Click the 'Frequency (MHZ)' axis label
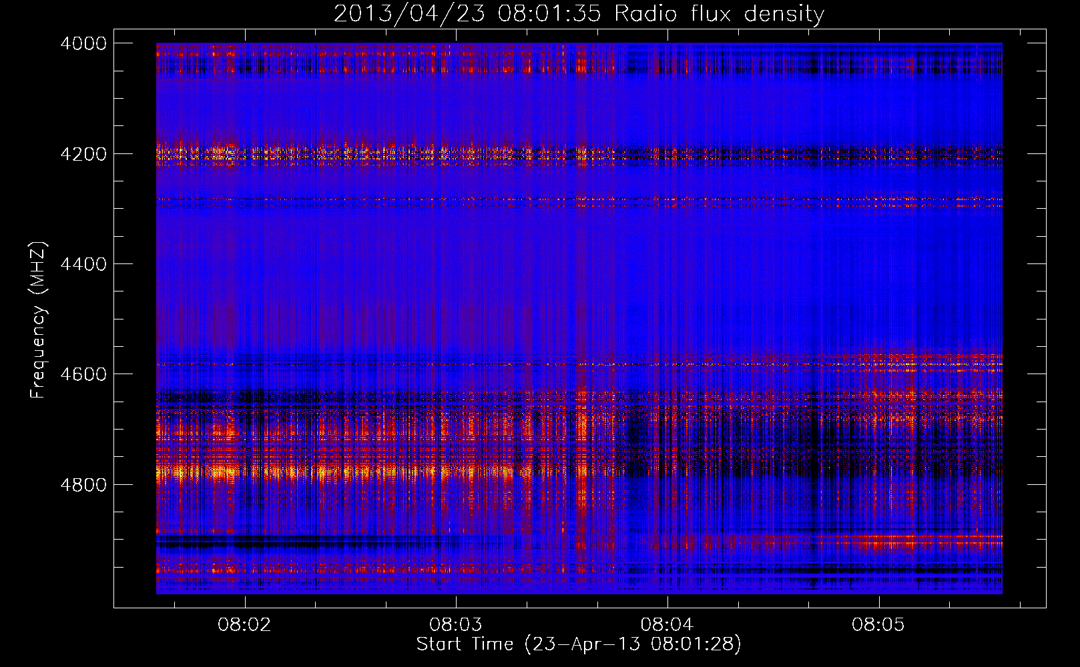Viewport: 1080px width, 667px height. coord(38,320)
